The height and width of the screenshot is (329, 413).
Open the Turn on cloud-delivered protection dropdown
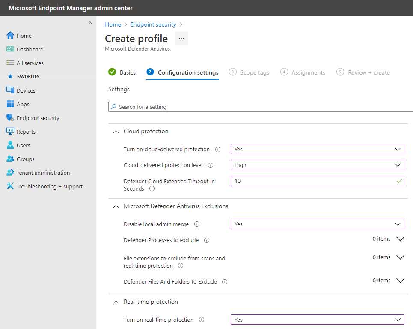[x=317, y=149]
